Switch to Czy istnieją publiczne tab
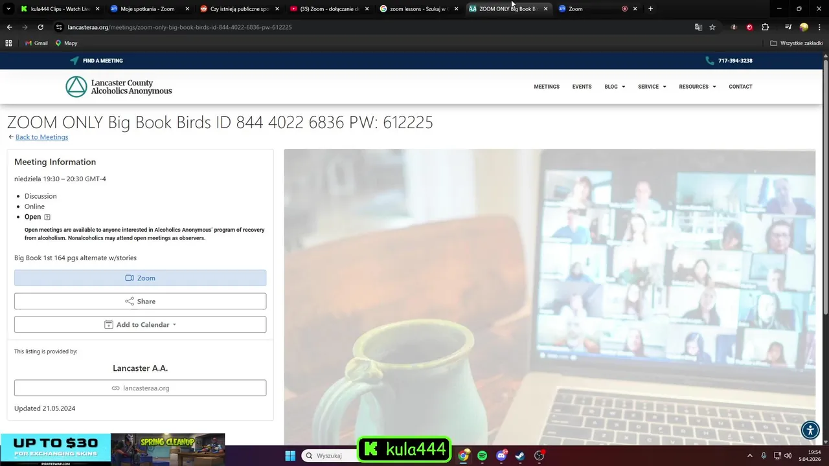The width and height of the screenshot is (829, 466). click(240, 9)
